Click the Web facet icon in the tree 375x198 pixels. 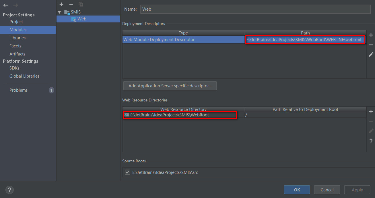point(74,19)
